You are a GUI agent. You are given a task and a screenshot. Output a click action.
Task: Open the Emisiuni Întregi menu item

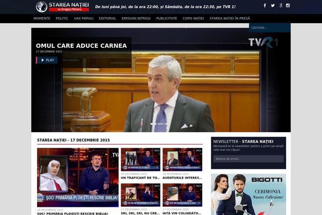pyautogui.click(x=136, y=18)
